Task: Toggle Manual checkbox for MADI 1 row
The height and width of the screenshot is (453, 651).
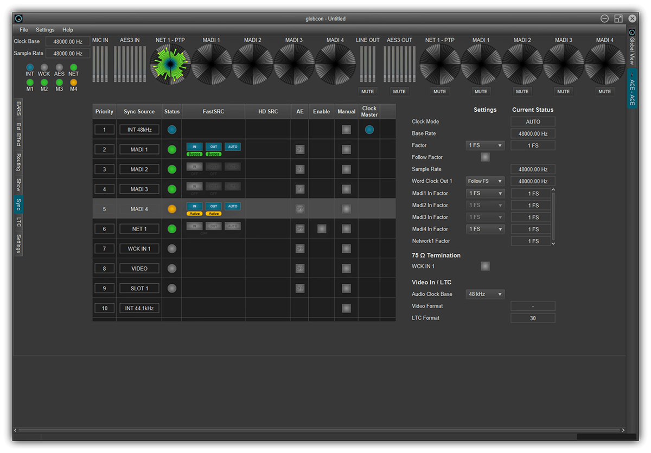Action: [x=346, y=150]
